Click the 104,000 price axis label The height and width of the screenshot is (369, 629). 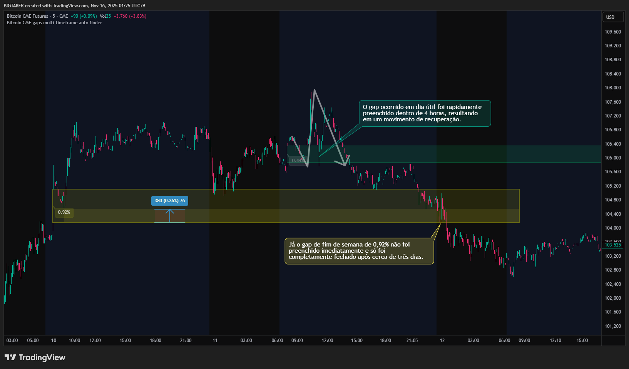(613, 228)
